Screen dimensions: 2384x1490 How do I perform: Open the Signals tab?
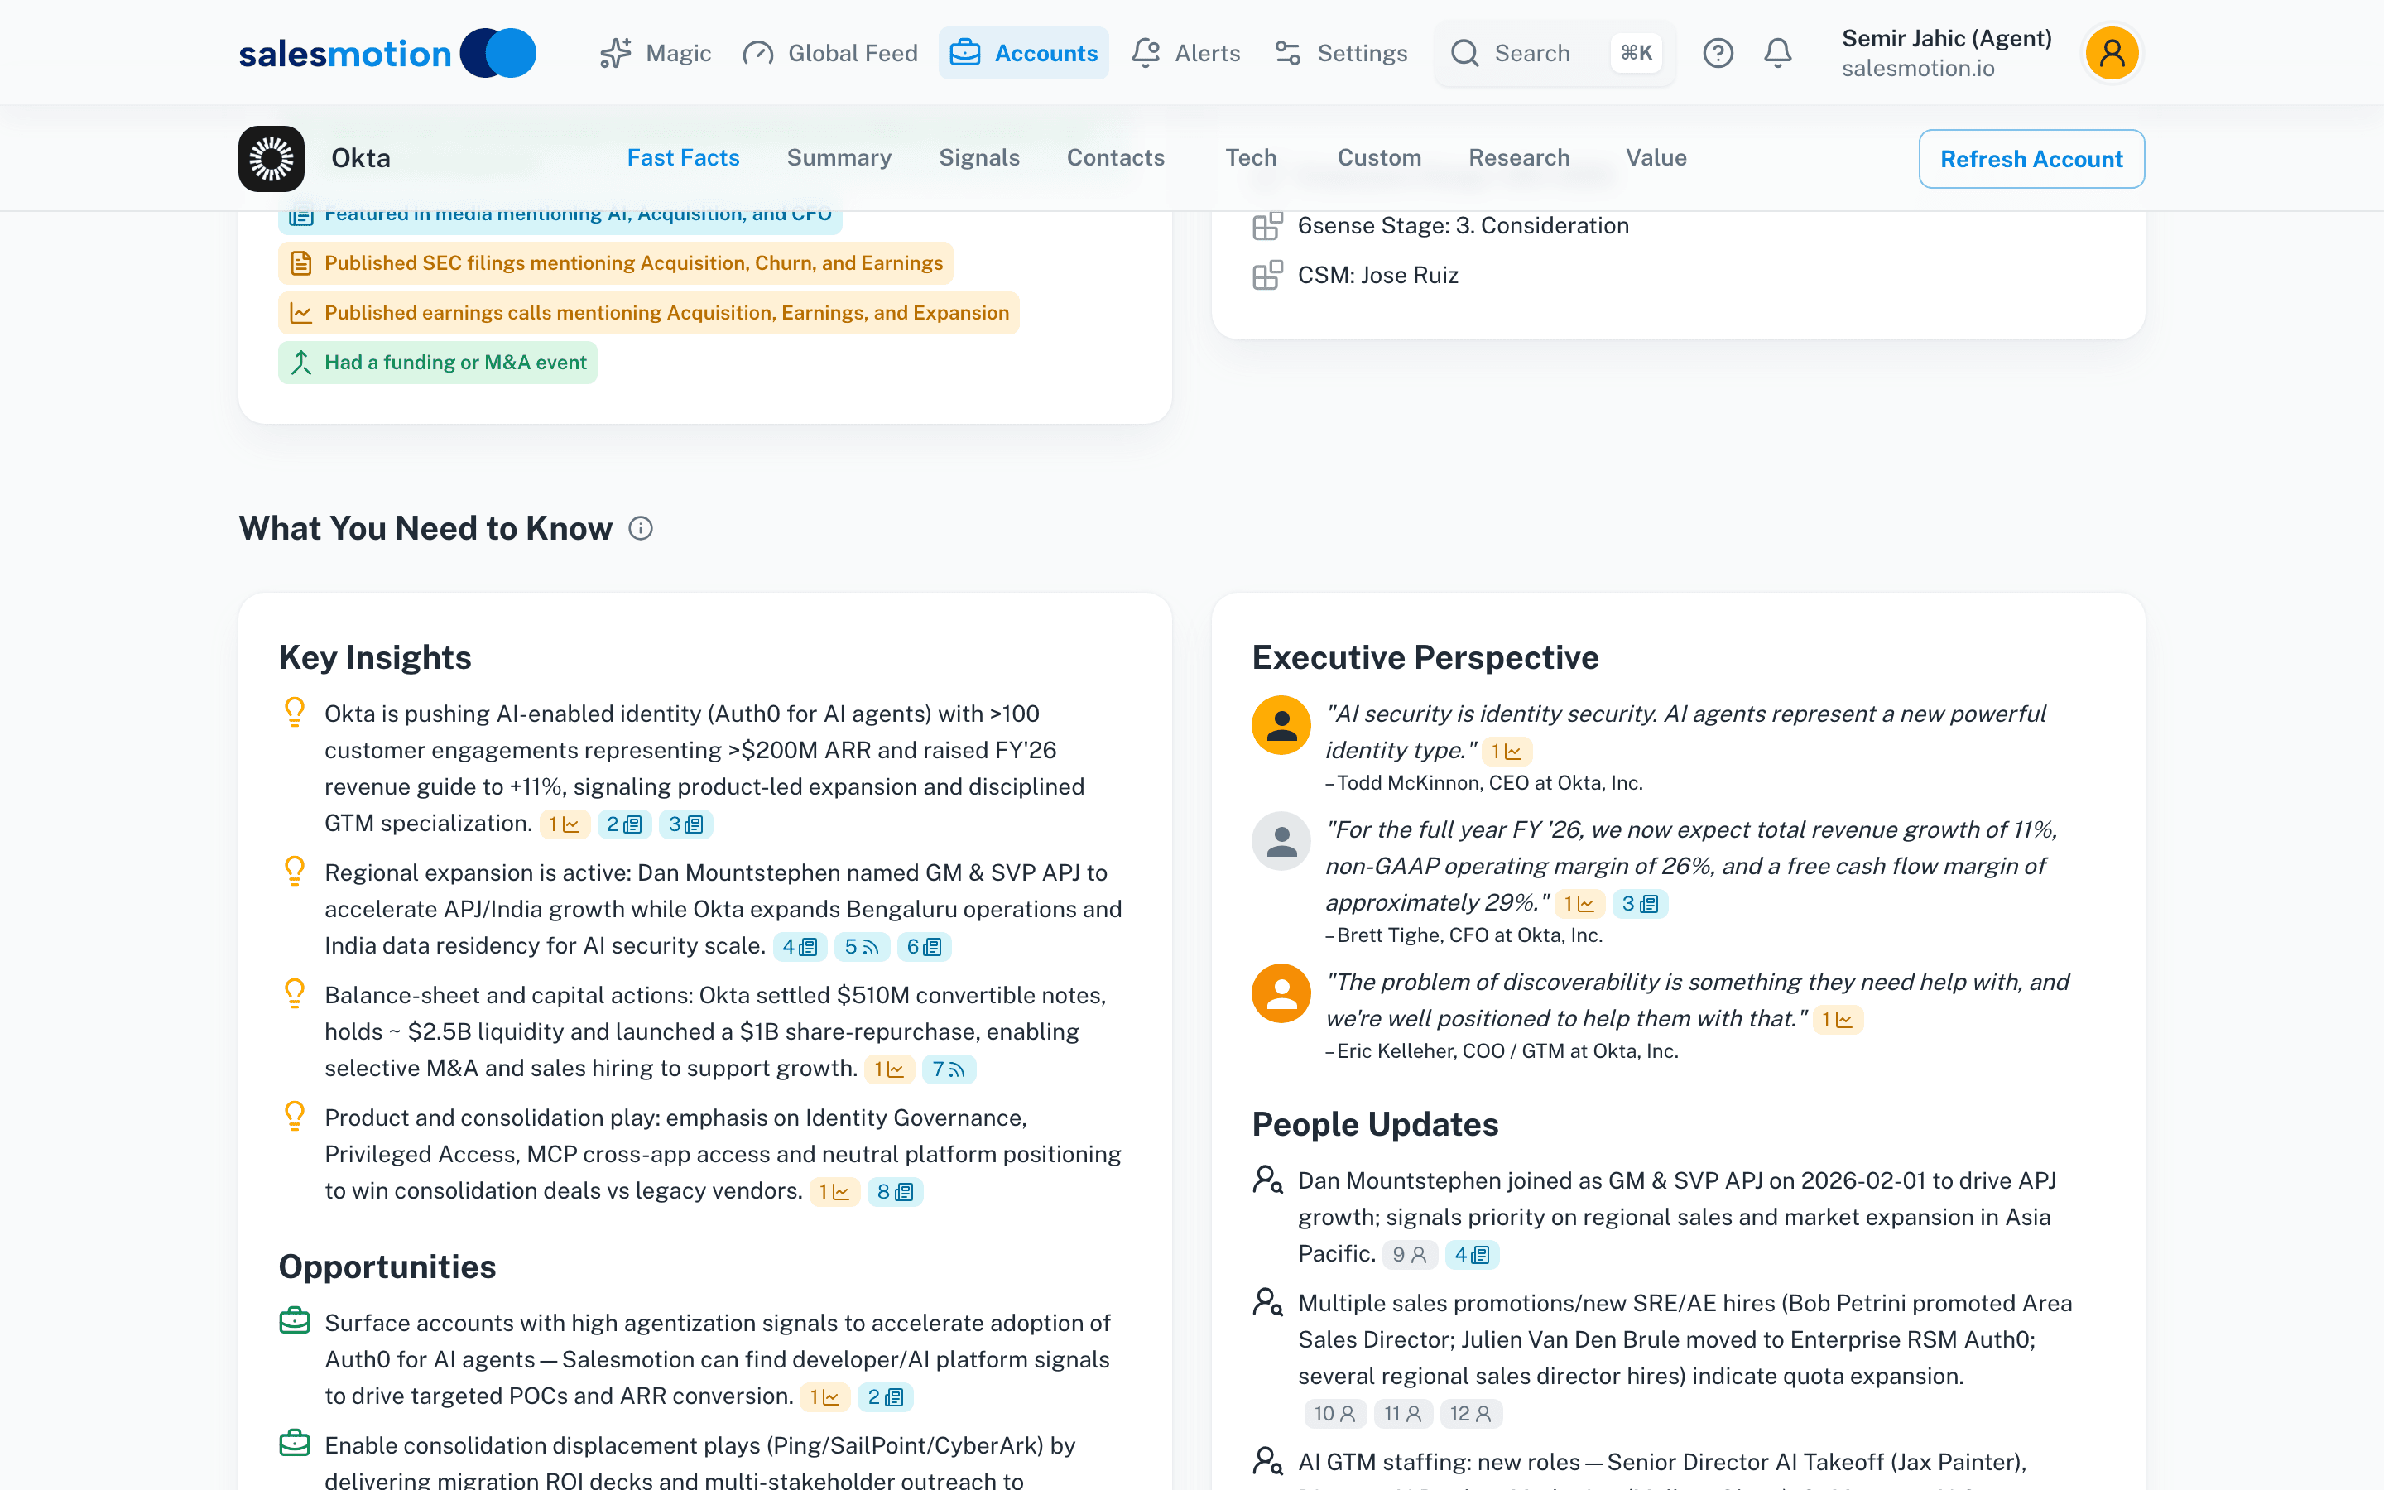pos(978,157)
